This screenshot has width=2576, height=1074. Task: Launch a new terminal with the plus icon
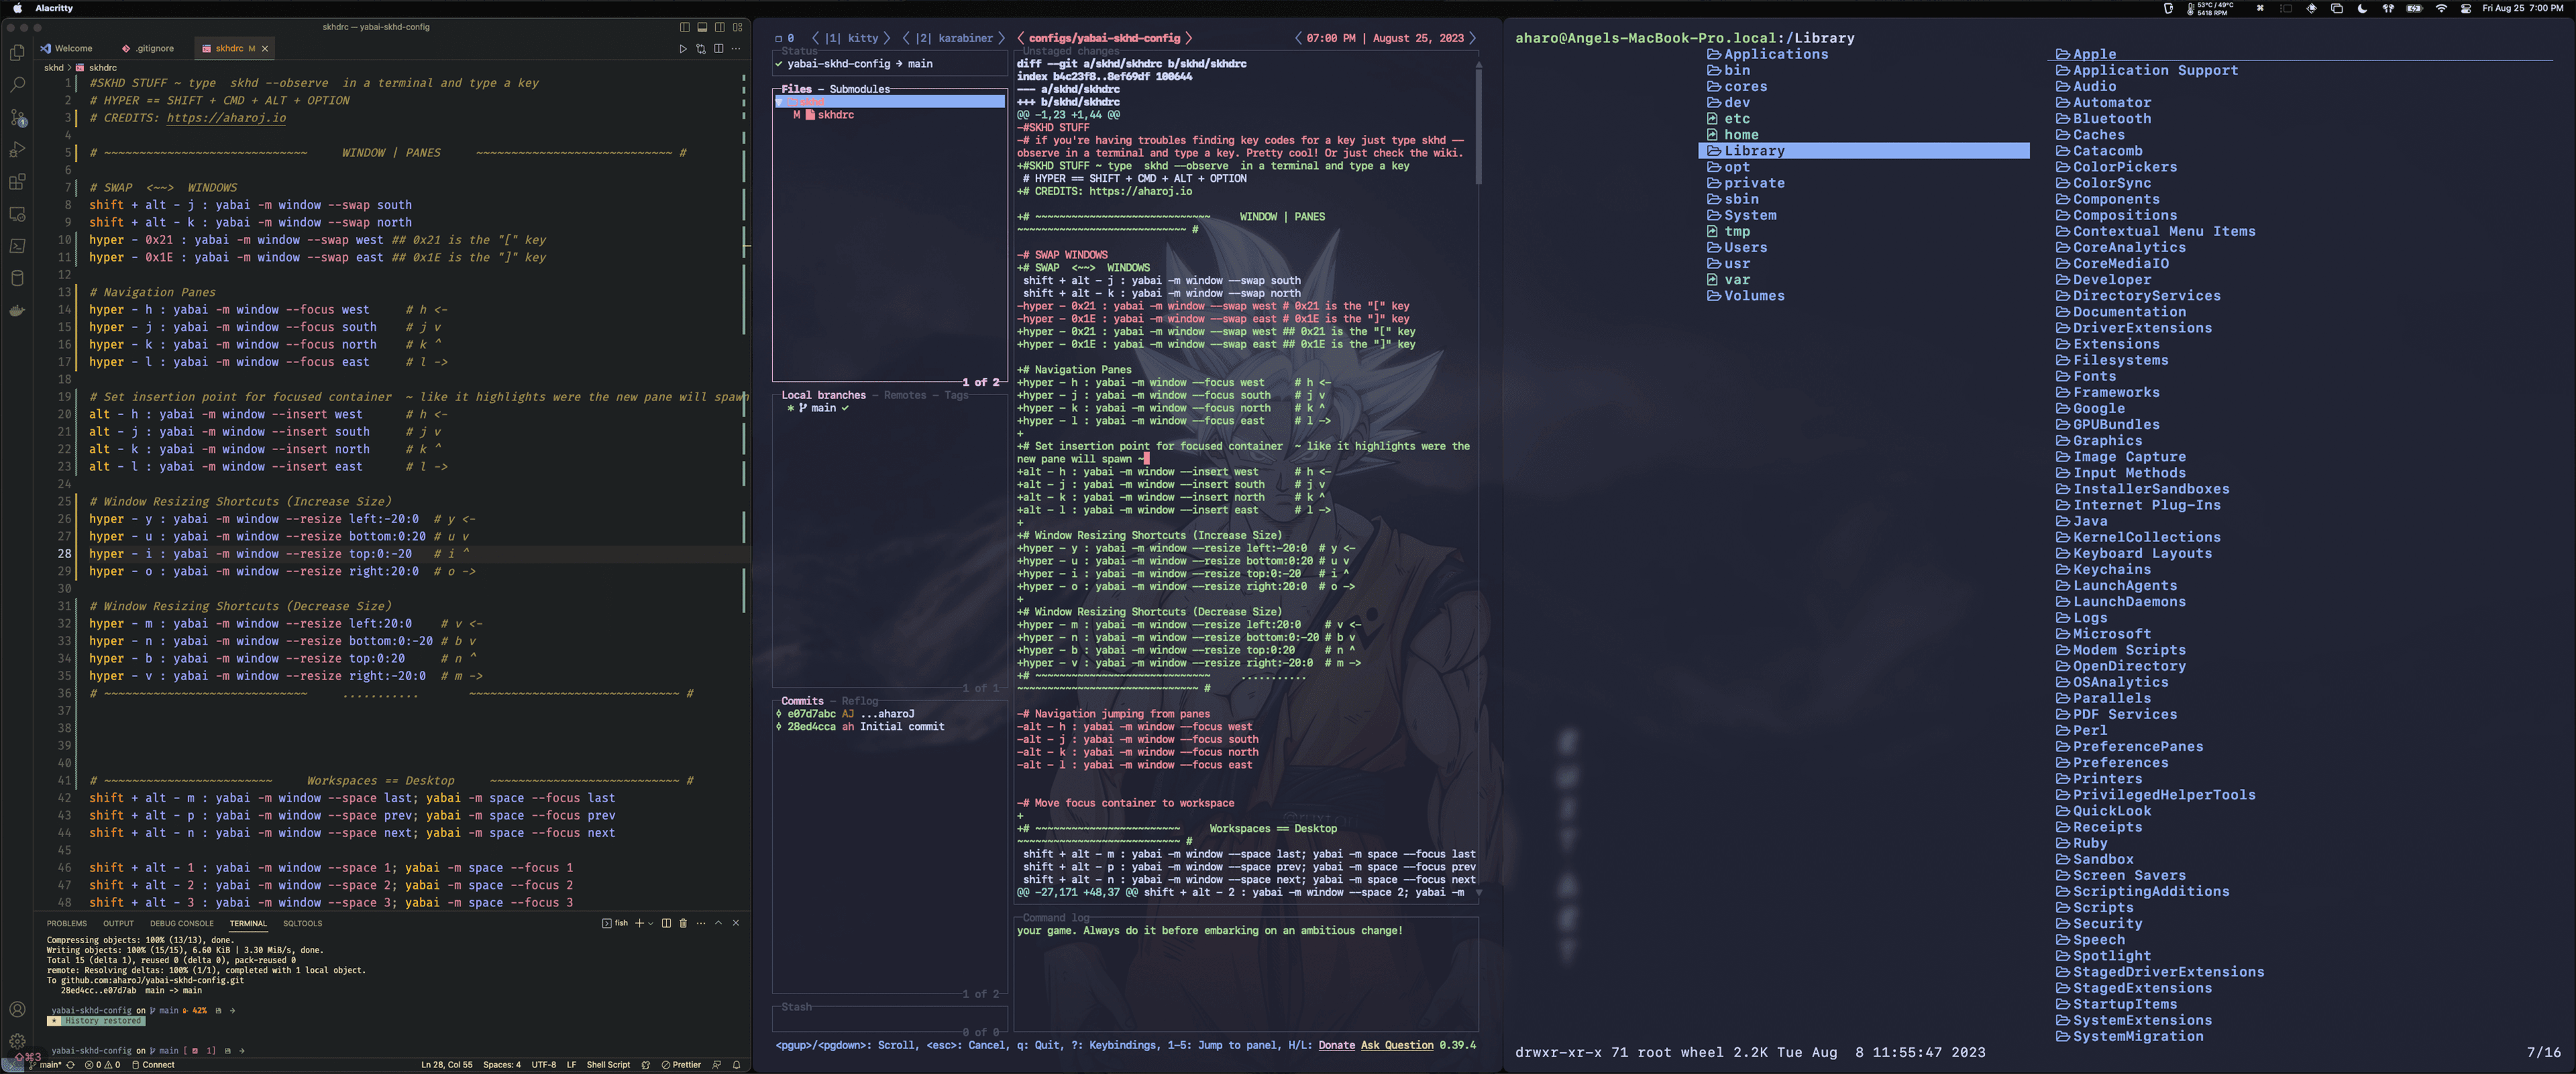click(640, 923)
